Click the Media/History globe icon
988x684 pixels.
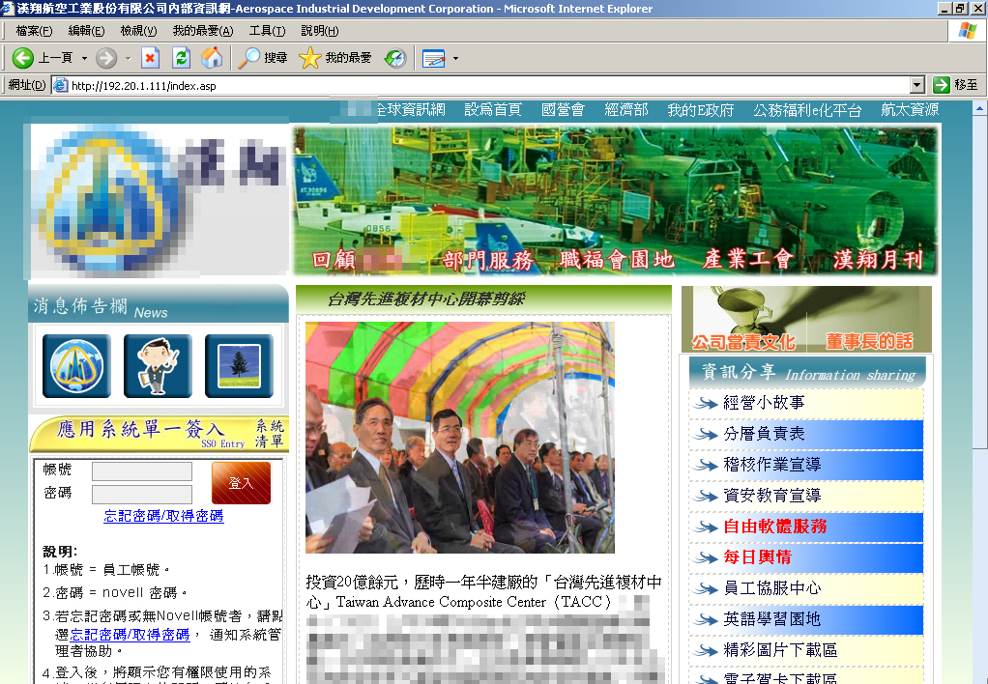click(395, 58)
